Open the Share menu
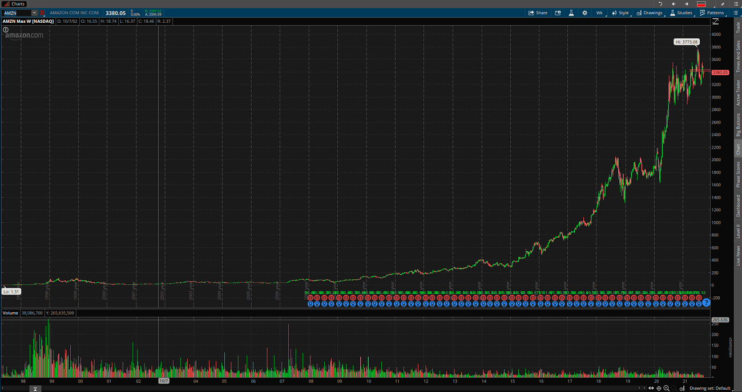This screenshot has height=392, width=742. pos(538,13)
